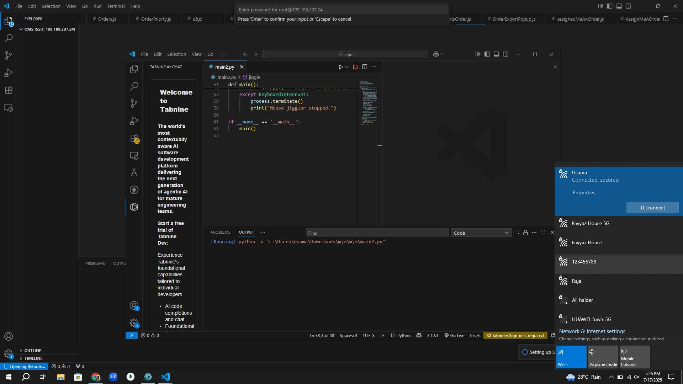Open Copilot icon in mjm title bar
The height and width of the screenshot is (384, 683).
(x=436, y=54)
